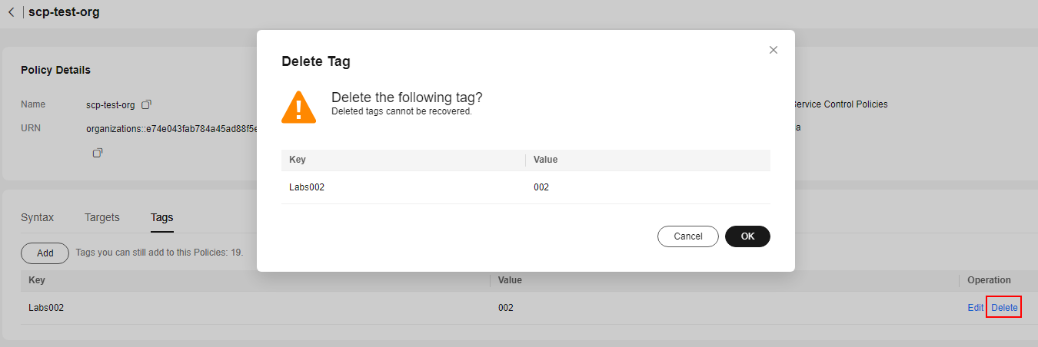The width and height of the screenshot is (1038, 347).
Task: Switch to the Syntax tab
Action: (38, 217)
